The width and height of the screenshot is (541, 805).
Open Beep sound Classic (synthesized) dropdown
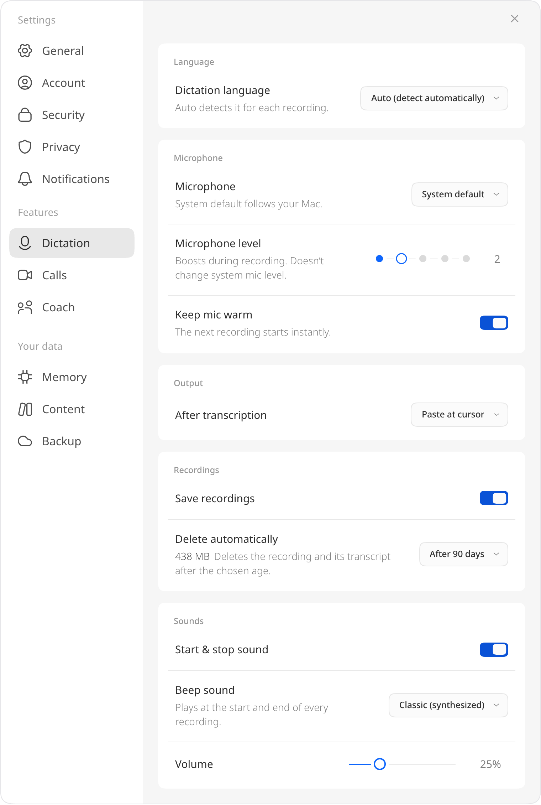(x=448, y=705)
